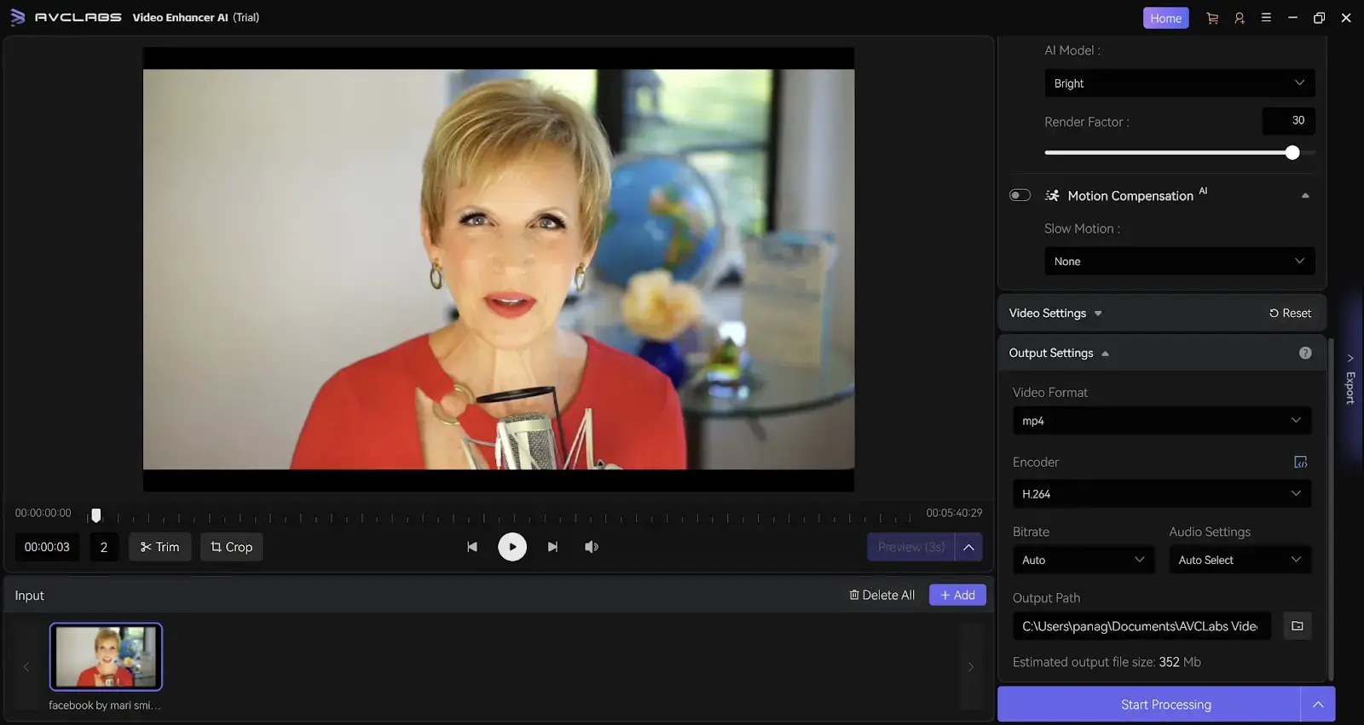
Task: Click Delete All in Input panel
Action: tap(881, 595)
